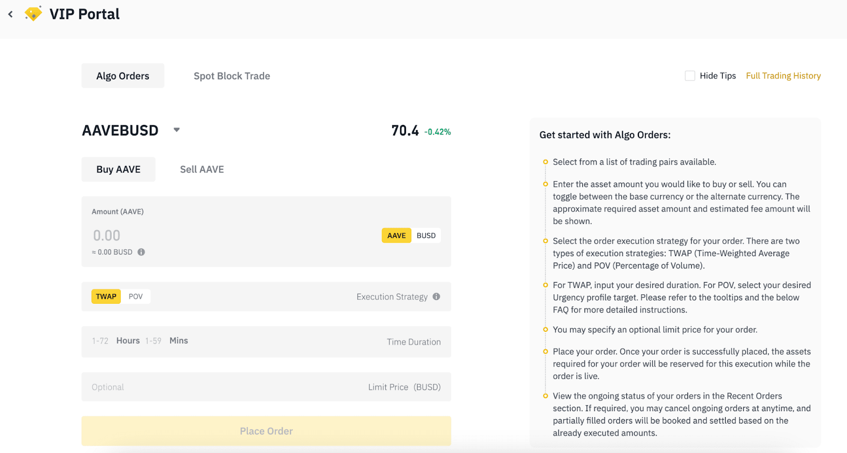Enable the Hide Tips checkbox

click(x=690, y=76)
